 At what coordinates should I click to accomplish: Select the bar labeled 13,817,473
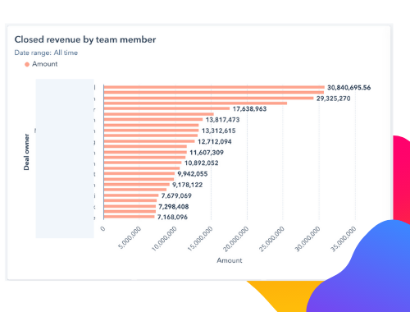pos(153,119)
